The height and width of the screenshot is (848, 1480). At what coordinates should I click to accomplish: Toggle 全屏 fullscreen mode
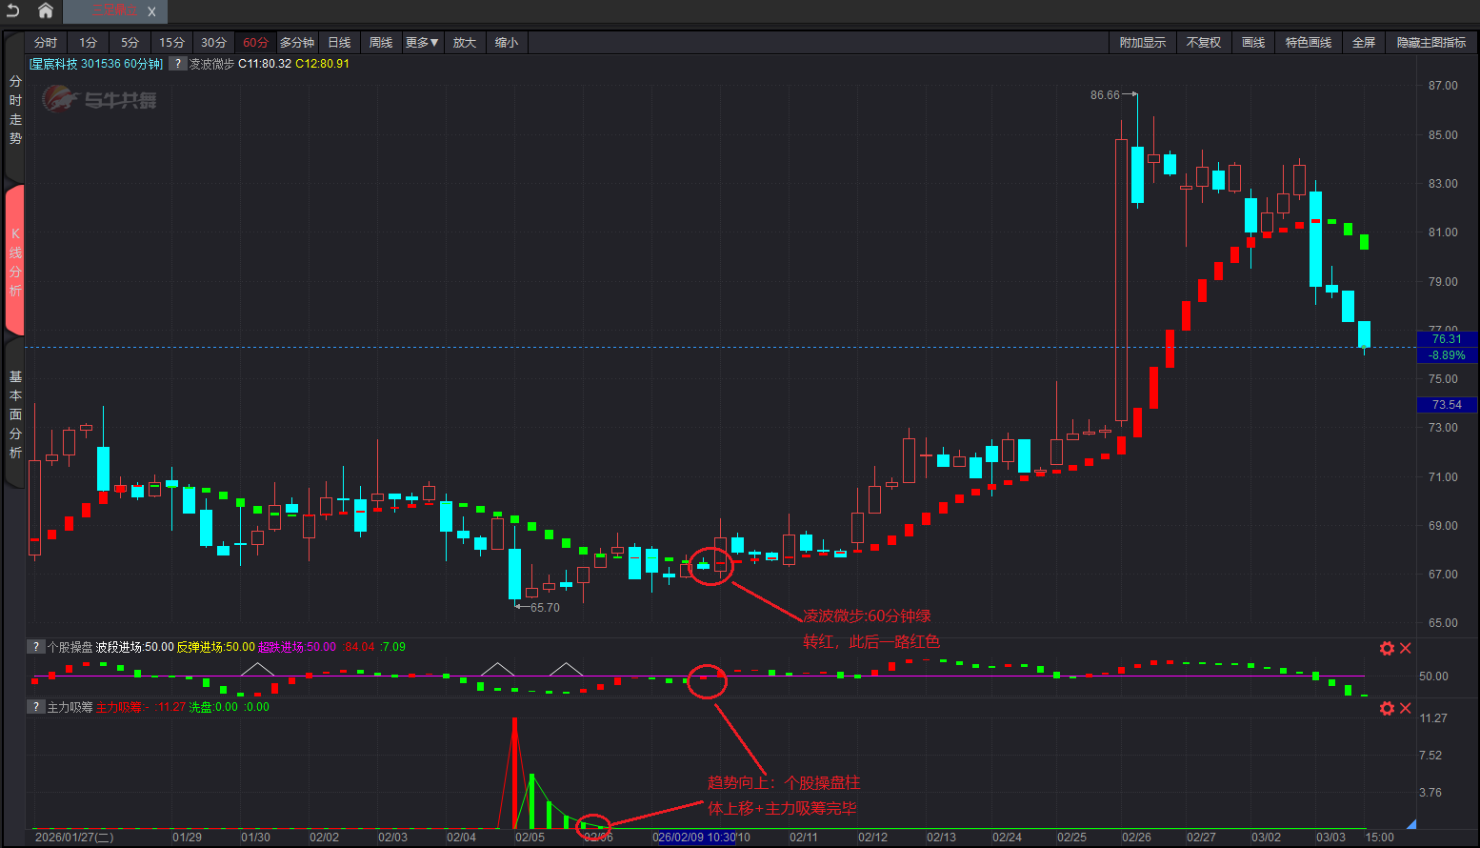1364,43
